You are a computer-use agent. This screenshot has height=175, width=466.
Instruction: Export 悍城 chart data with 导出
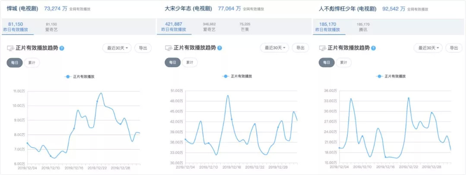pyautogui.click(x=143, y=48)
